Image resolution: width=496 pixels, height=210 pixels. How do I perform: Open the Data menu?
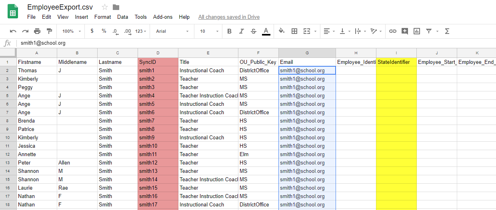point(123,17)
